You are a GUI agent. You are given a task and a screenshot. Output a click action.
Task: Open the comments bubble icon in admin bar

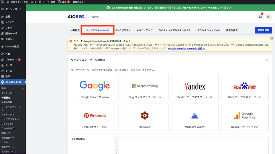(x=41, y=2)
